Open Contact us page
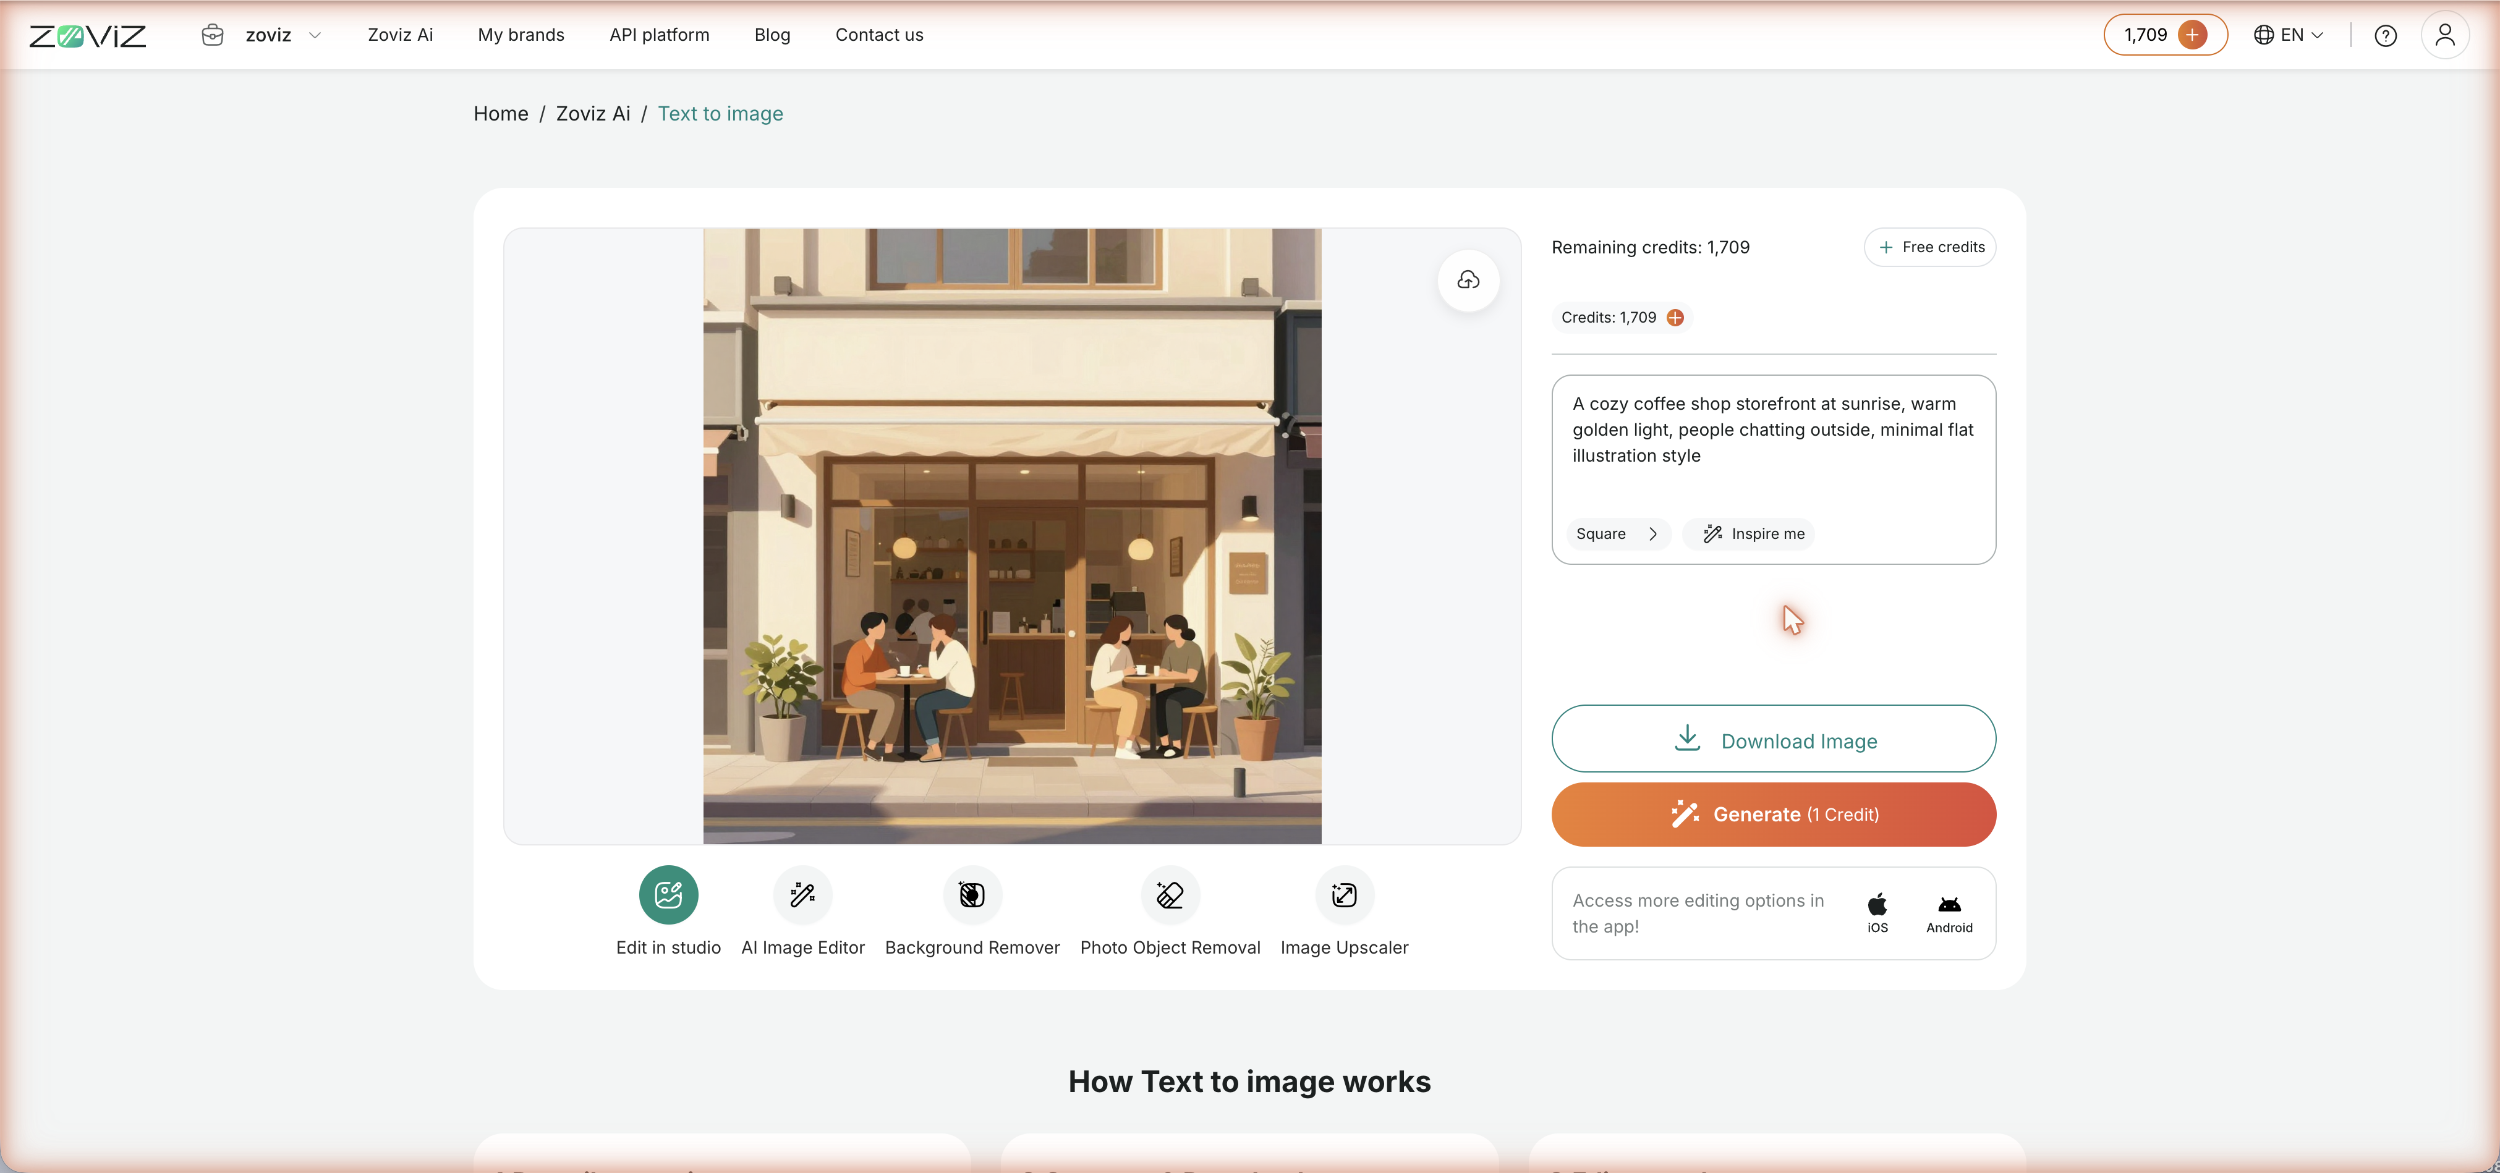The image size is (2500, 1173). coord(879,35)
